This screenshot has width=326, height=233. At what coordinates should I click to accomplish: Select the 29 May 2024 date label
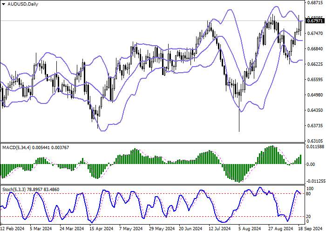pos(162,229)
